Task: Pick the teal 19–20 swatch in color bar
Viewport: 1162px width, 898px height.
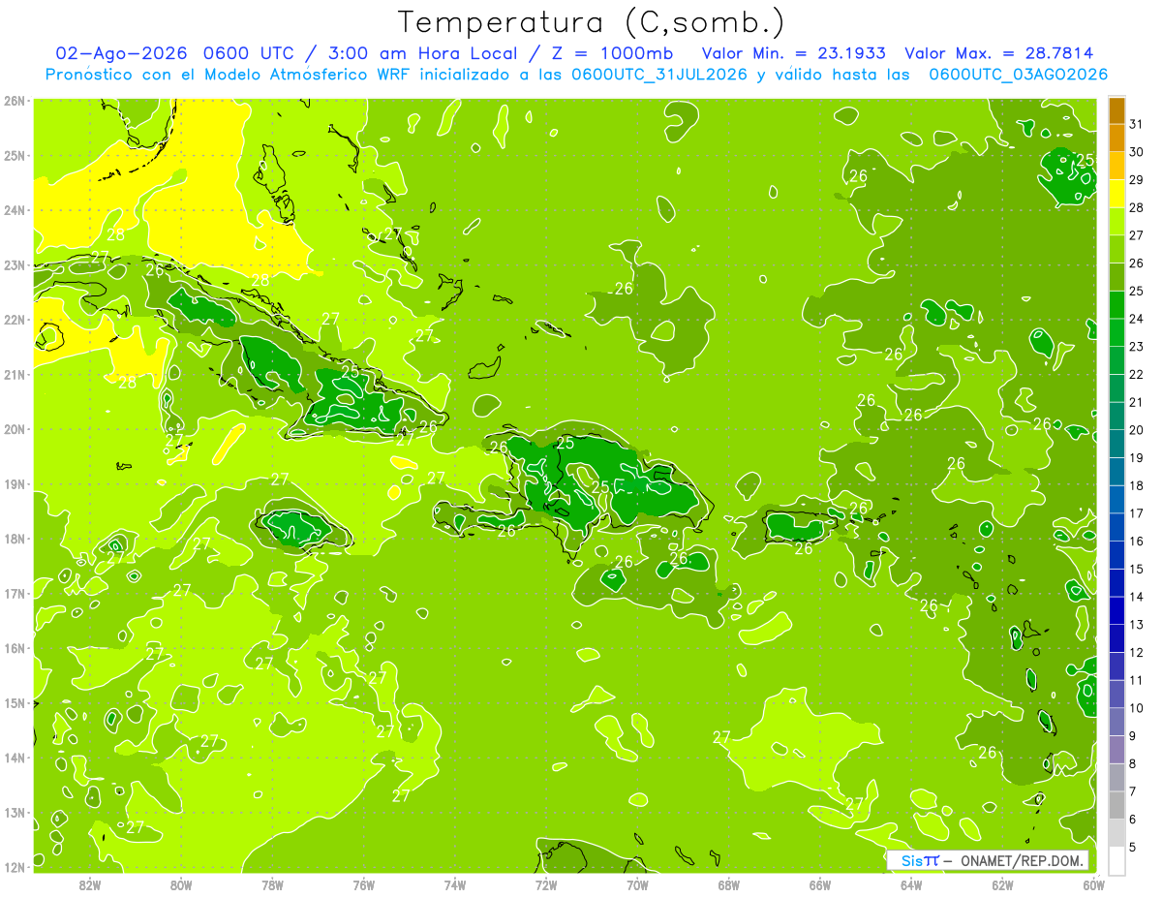Action: [1116, 445]
